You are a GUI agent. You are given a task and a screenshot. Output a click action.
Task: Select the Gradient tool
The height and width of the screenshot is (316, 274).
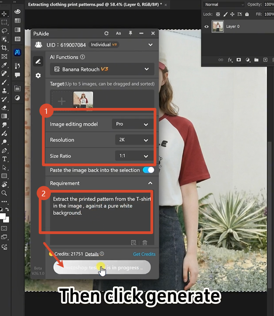[4, 116]
